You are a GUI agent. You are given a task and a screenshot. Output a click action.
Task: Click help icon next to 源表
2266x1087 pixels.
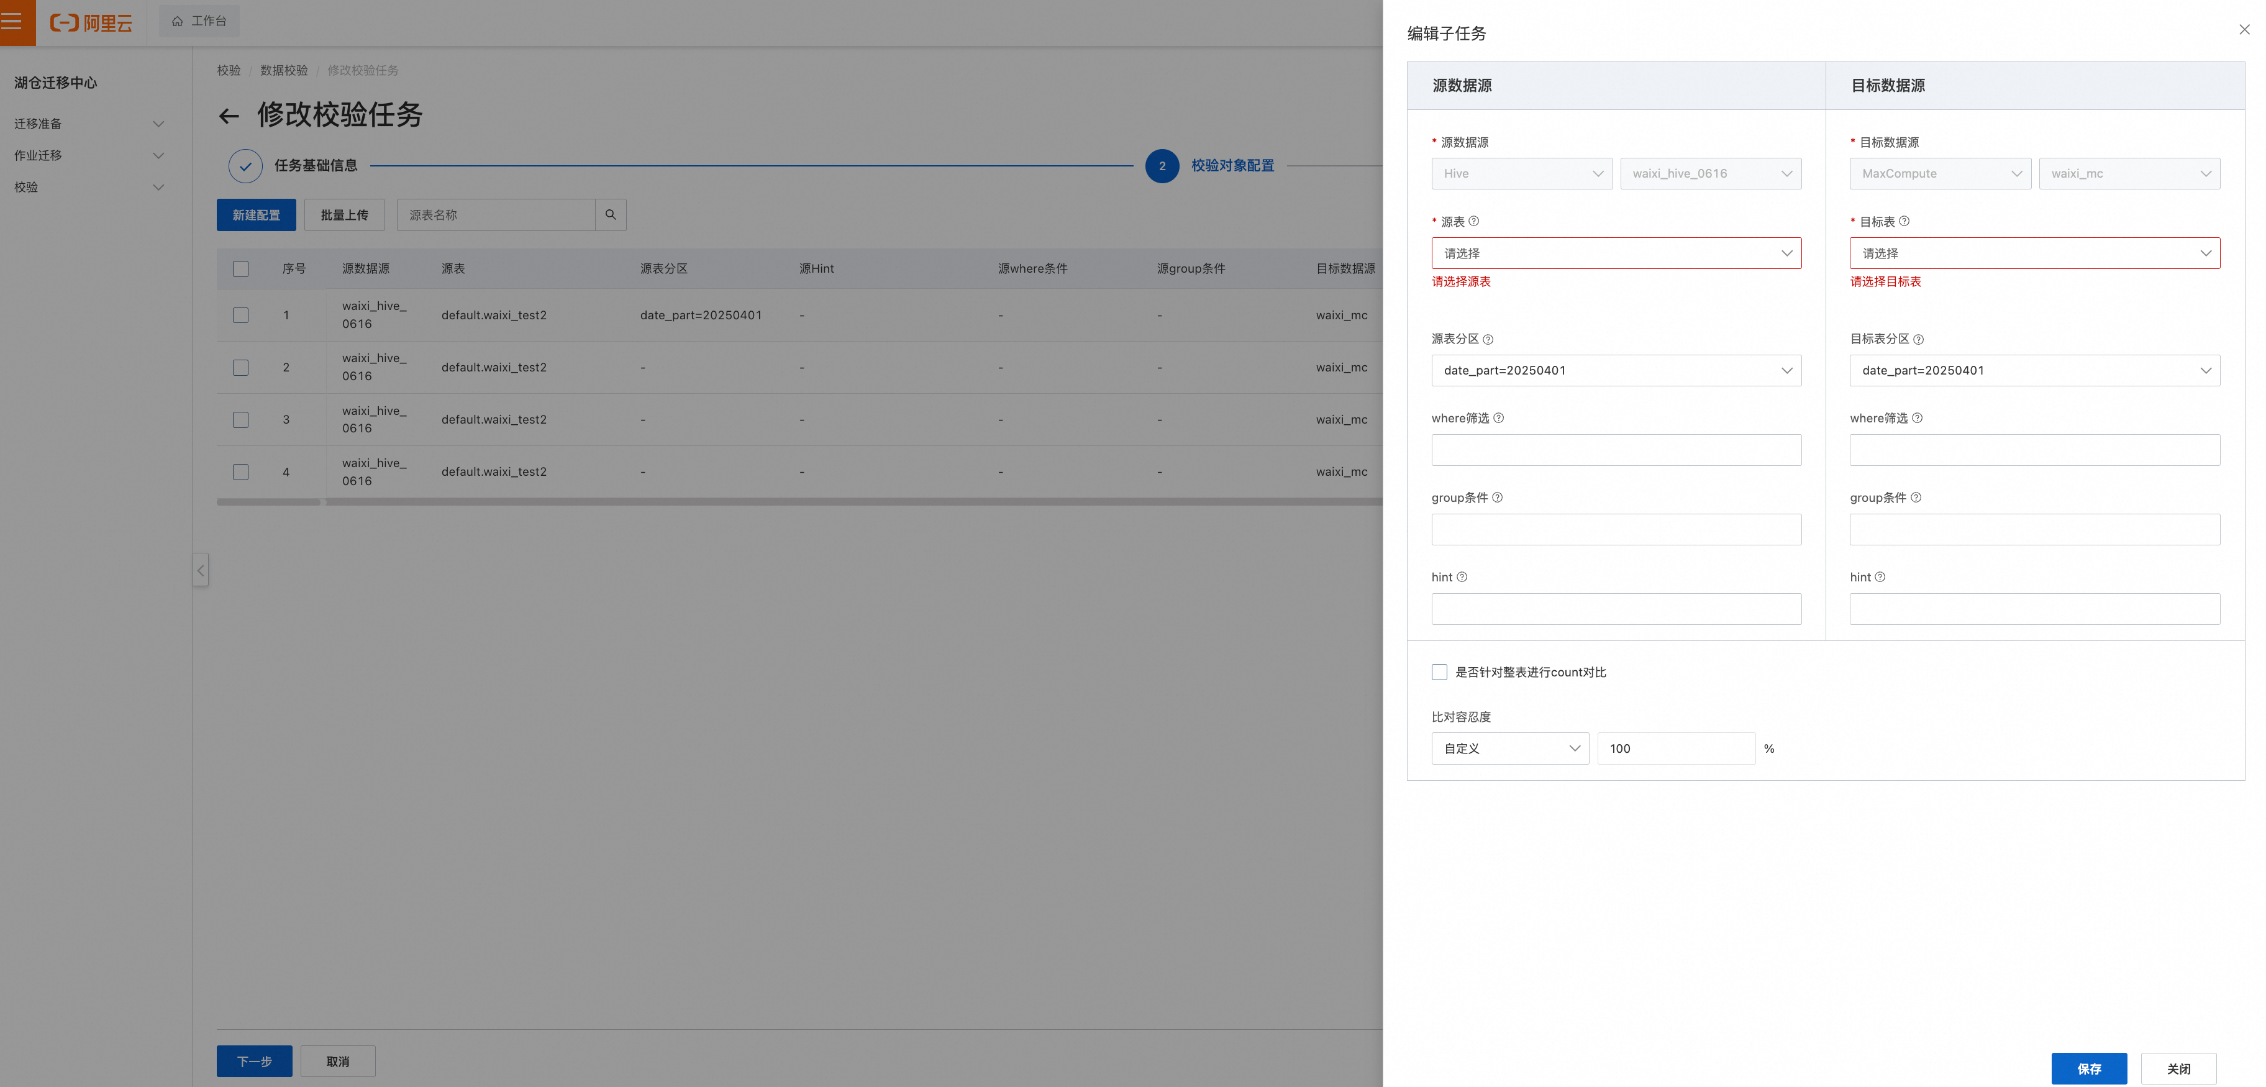coord(1474,221)
